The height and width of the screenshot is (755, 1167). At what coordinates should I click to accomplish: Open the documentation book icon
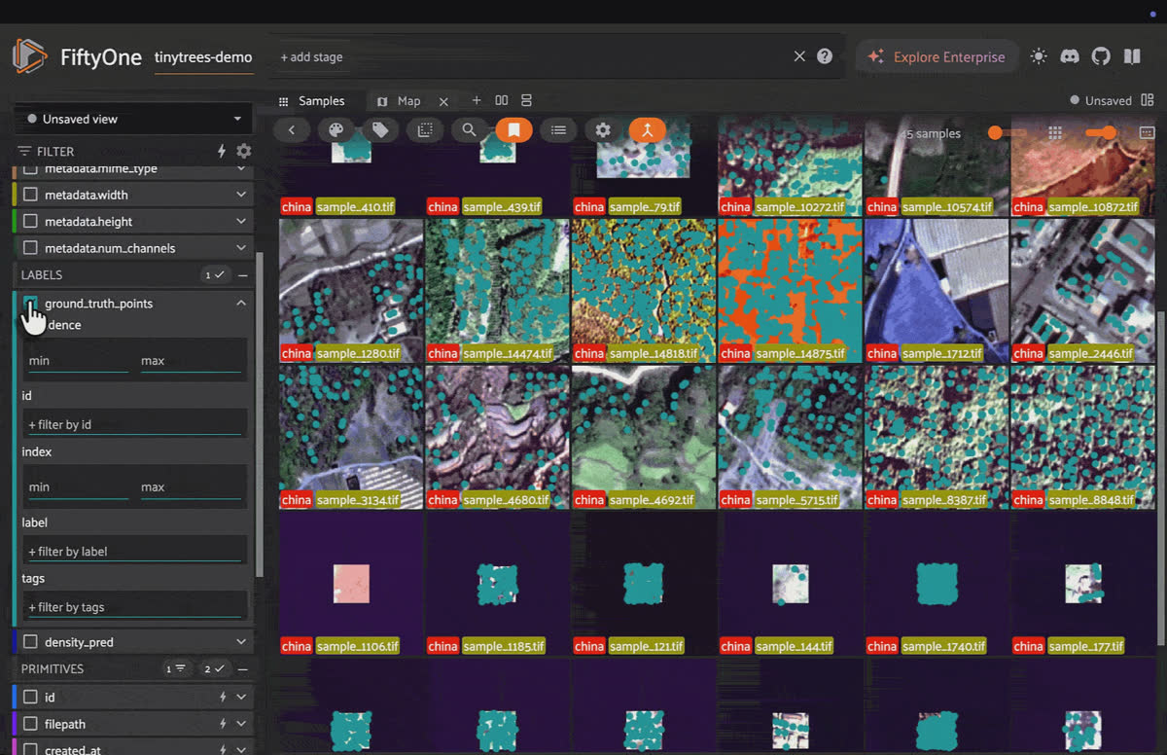coord(1132,56)
